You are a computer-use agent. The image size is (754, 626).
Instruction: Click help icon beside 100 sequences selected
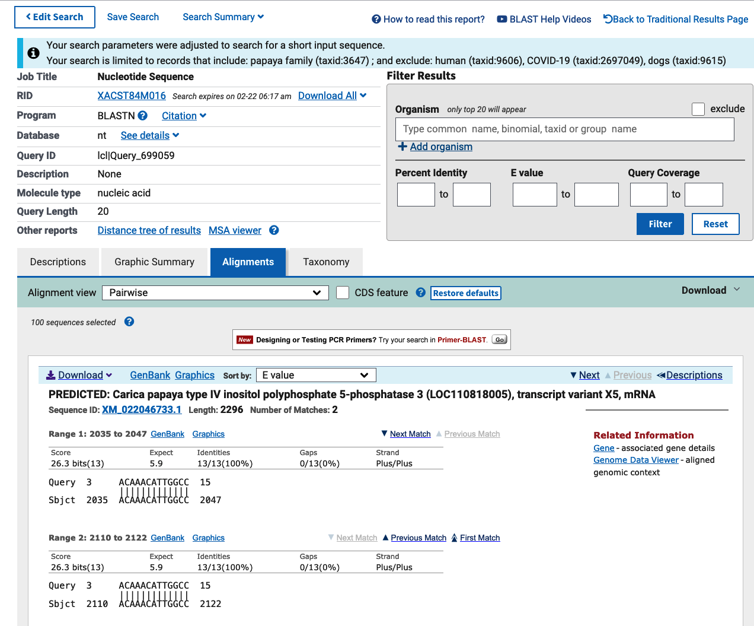[129, 322]
